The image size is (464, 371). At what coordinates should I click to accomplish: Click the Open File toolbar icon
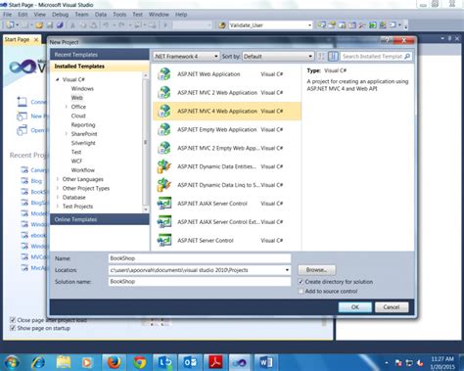39,25
